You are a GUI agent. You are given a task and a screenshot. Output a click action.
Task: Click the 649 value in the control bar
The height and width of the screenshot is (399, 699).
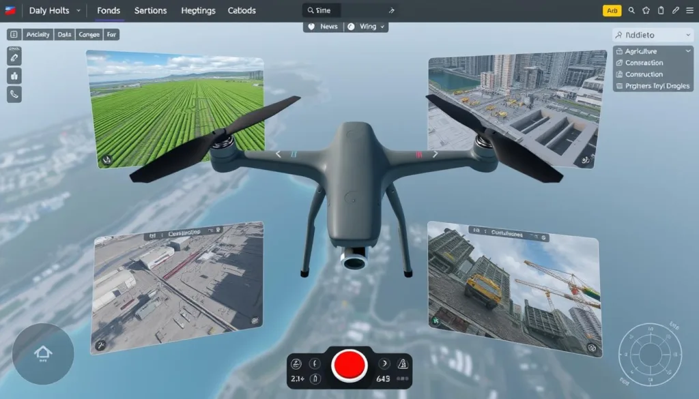tap(384, 379)
